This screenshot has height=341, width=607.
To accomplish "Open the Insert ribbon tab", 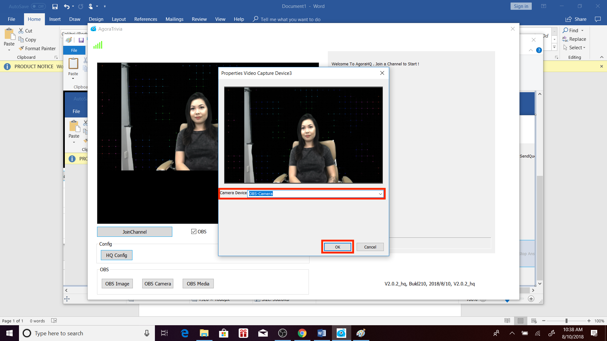I will pyautogui.click(x=55, y=19).
